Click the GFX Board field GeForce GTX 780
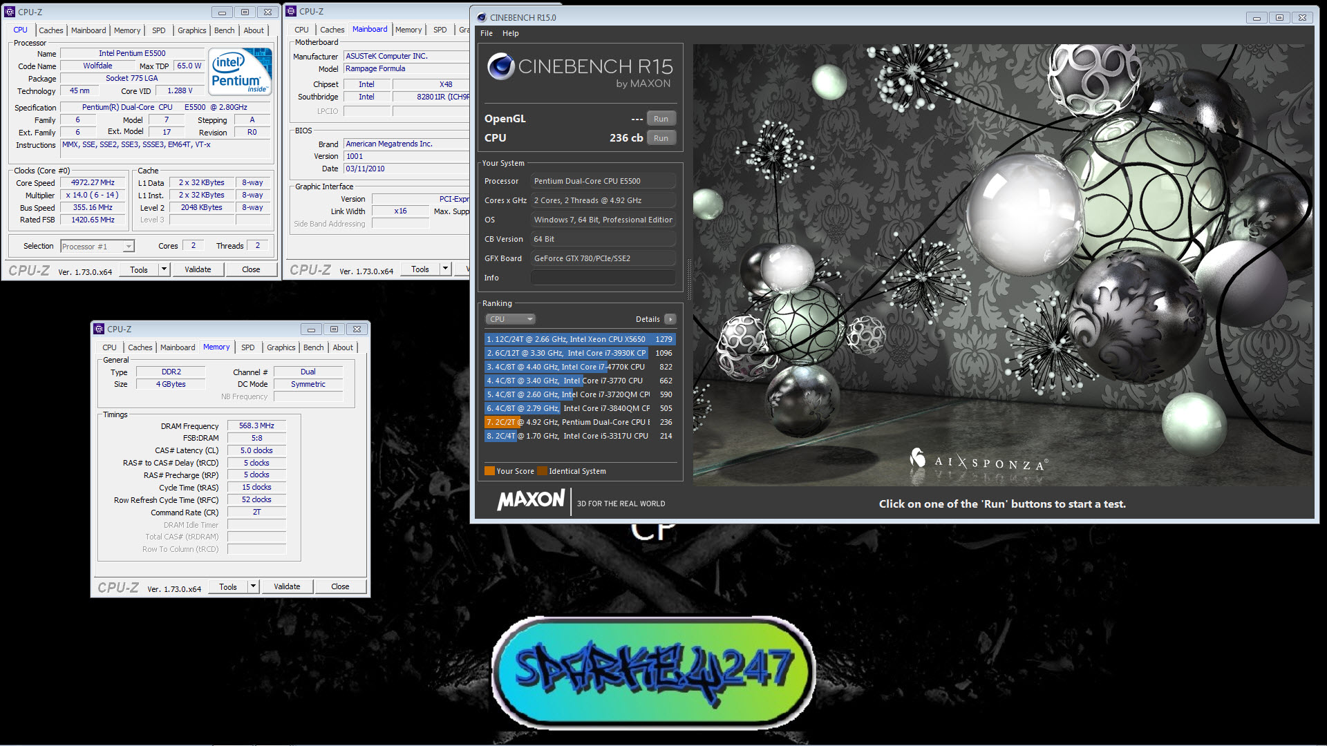1327x746 pixels. click(x=603, y=258)
